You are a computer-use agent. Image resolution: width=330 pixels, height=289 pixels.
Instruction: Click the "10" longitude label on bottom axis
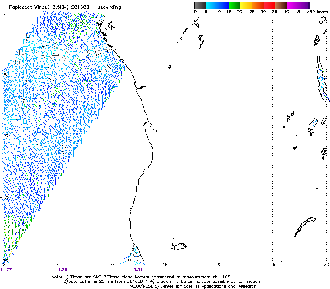(x=111, y=265)
